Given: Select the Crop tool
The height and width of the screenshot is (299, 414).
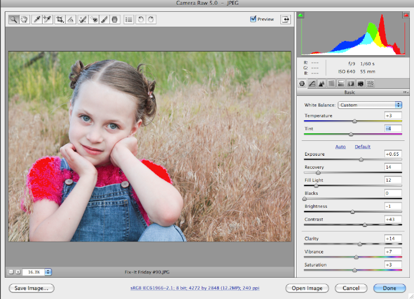Looking at the screenshot, I should click(x=60, y=20).
